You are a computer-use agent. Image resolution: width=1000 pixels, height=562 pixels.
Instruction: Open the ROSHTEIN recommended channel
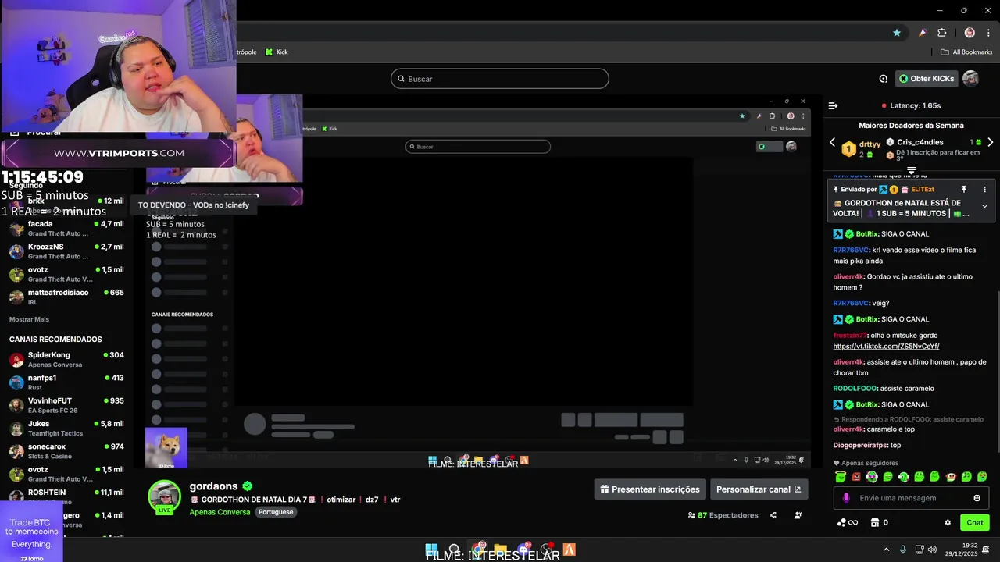tap(66, 496)
